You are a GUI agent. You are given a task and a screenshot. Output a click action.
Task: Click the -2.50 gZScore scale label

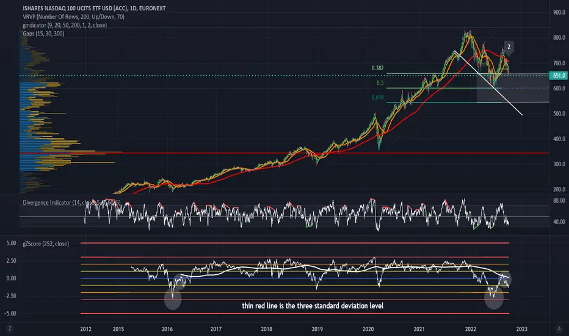pyautogui.click(x=10, y=296)
